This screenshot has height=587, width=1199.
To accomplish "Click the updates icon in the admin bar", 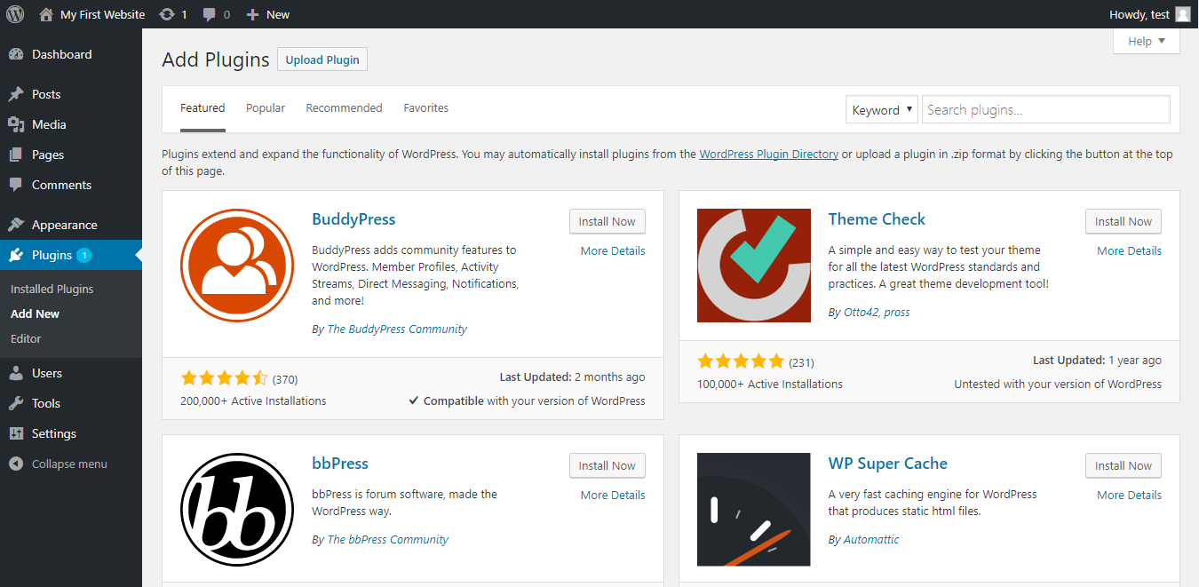I will [172, 13].
